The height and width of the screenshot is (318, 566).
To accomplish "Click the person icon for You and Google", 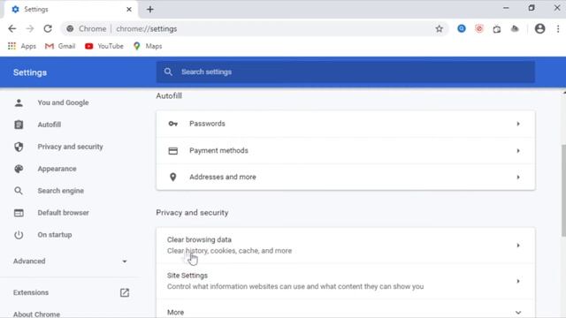I will pyautogui.click(x=19, y=102).
